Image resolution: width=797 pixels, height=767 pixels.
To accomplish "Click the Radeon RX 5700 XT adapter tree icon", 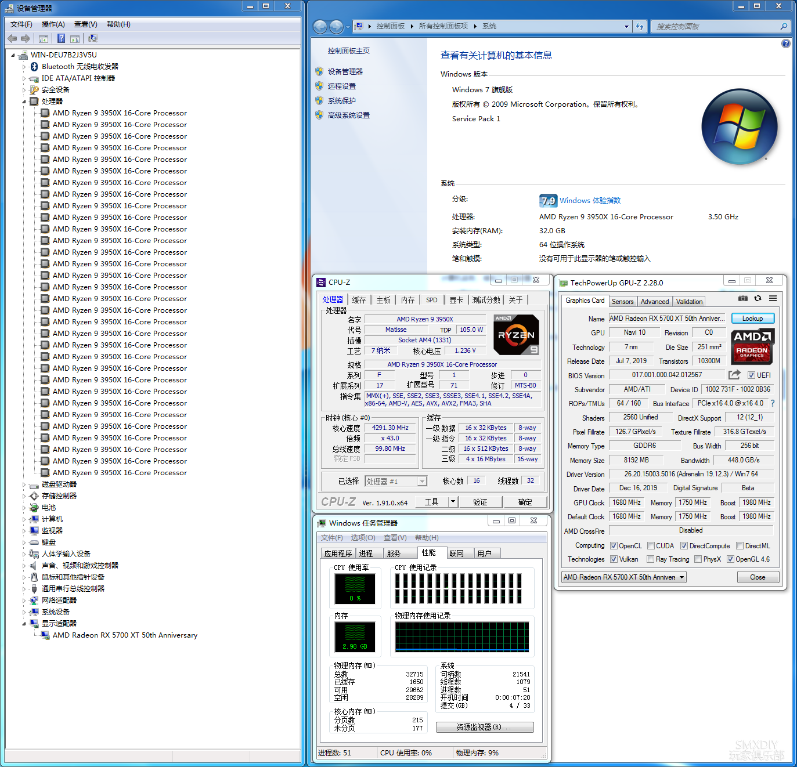I will point(45,635).
